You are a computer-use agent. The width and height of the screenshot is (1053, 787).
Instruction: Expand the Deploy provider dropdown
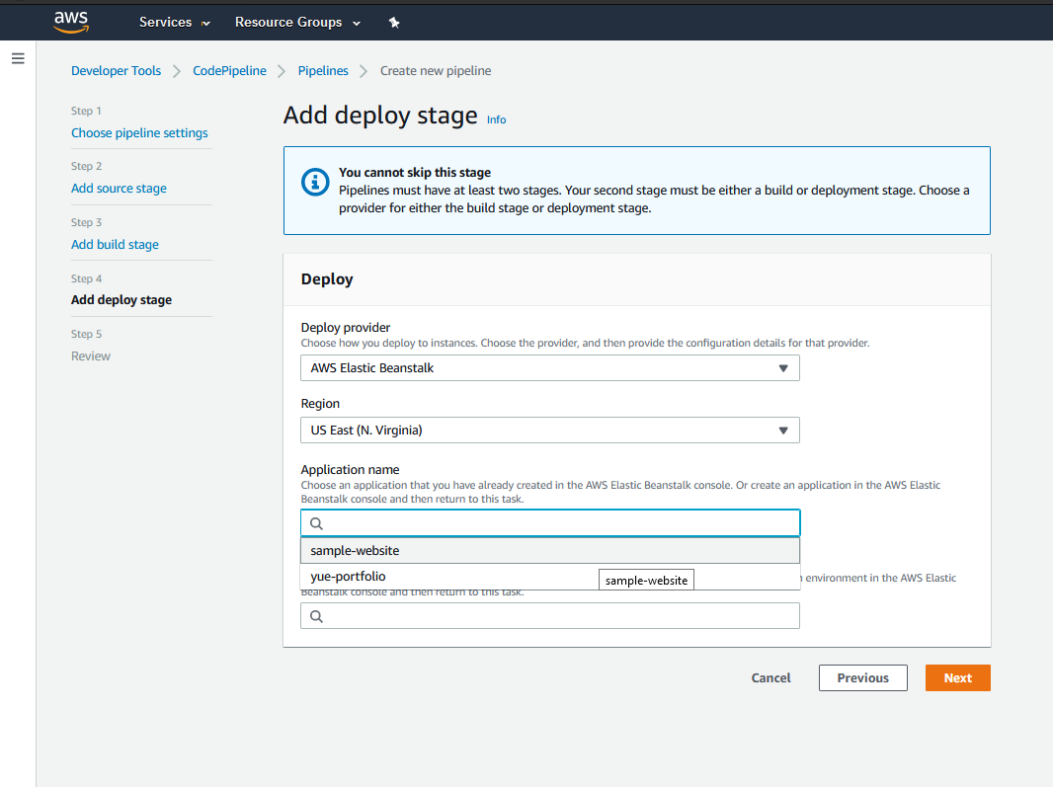(550, 368)
